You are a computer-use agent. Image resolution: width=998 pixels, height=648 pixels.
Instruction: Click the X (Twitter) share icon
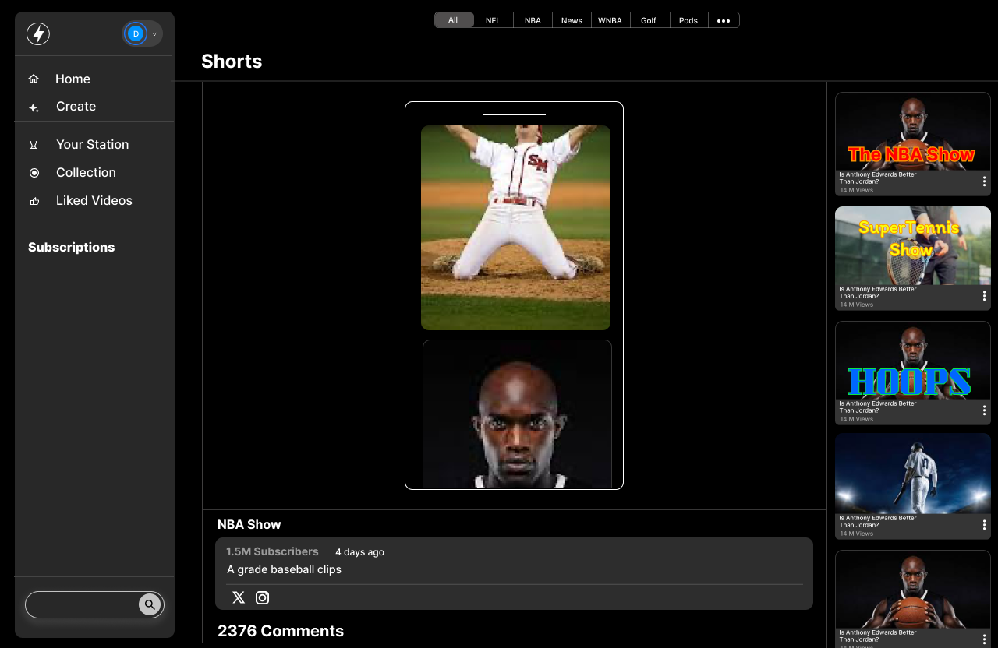coord(239,597)
